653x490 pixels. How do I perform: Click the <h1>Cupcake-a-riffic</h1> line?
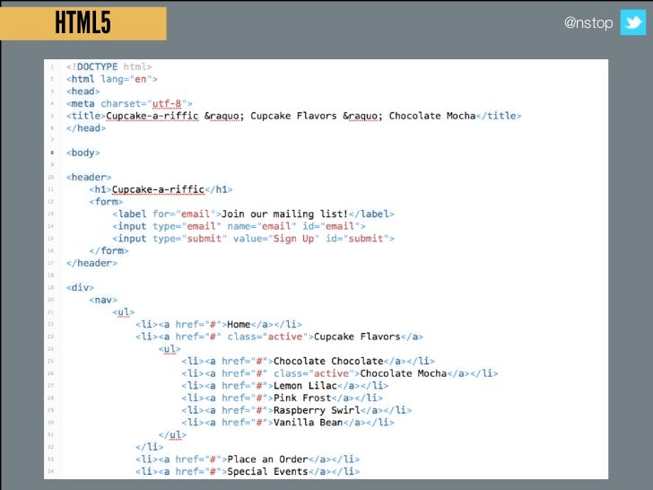[161, 189]
